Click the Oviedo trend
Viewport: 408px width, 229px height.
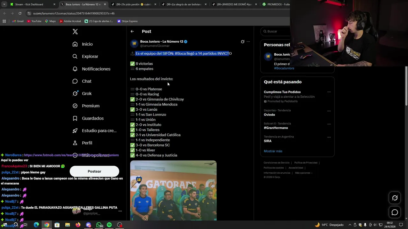coord(269,115)
